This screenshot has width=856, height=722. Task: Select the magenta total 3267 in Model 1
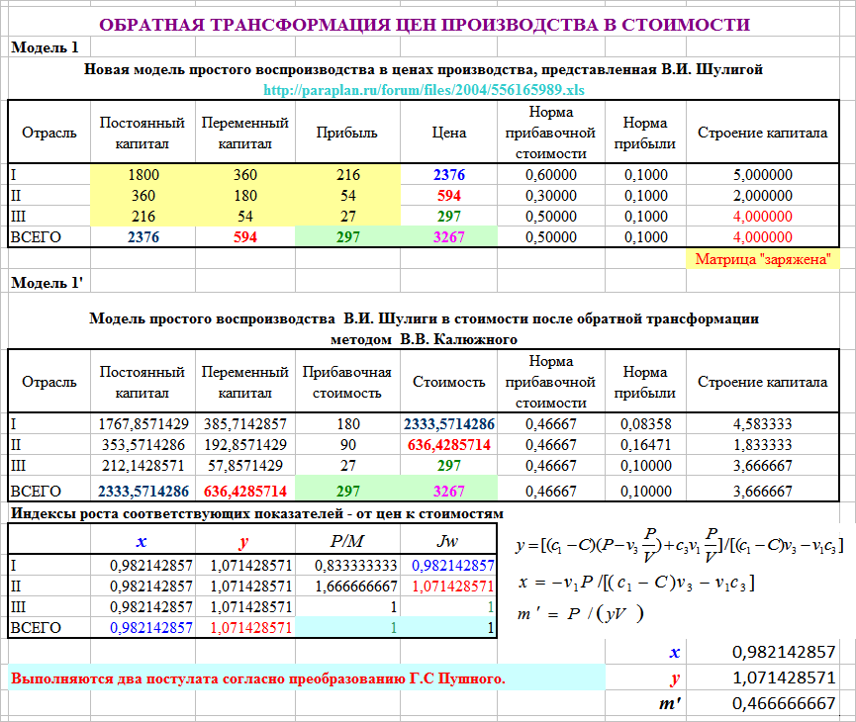448,236
